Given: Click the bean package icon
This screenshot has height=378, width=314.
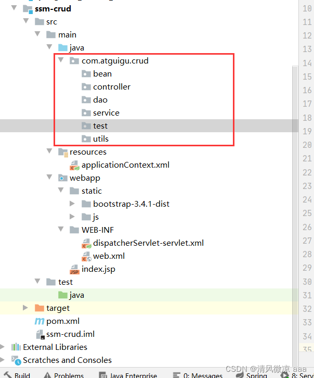Looking at the screenshot, I should pos(86,73).
